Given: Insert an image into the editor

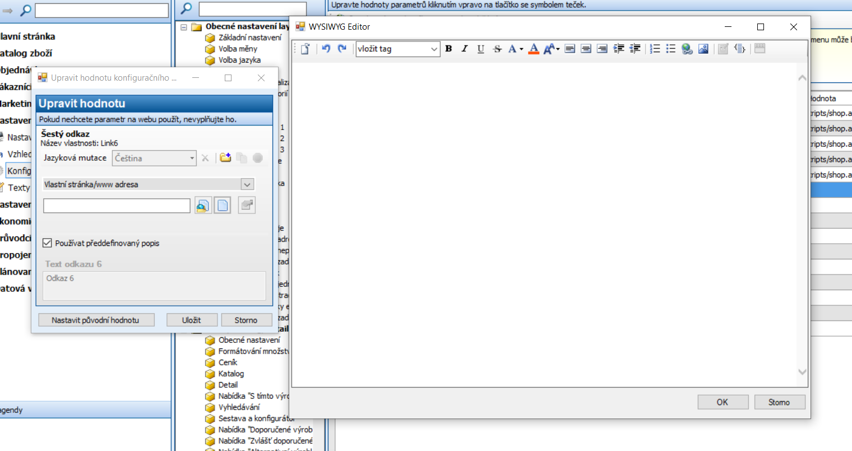Looking at the screenshot, I should [x=703, y=49].
